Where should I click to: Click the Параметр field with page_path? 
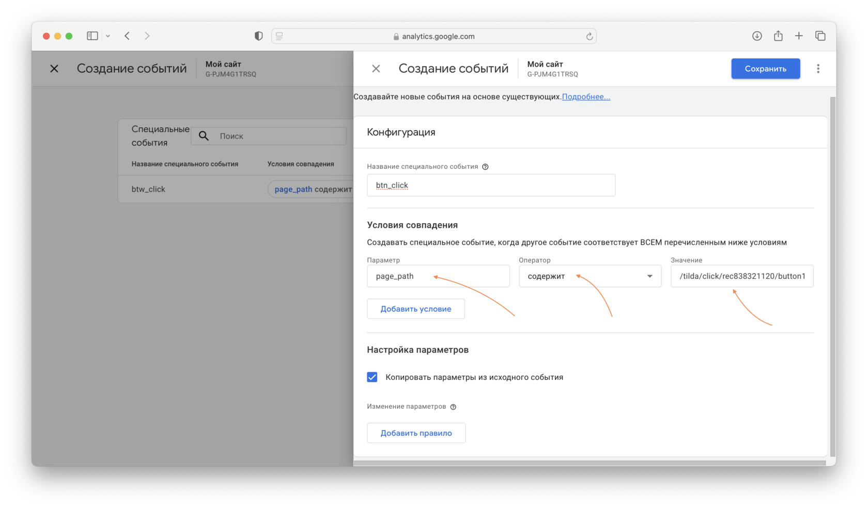click(x=438, y=276)
